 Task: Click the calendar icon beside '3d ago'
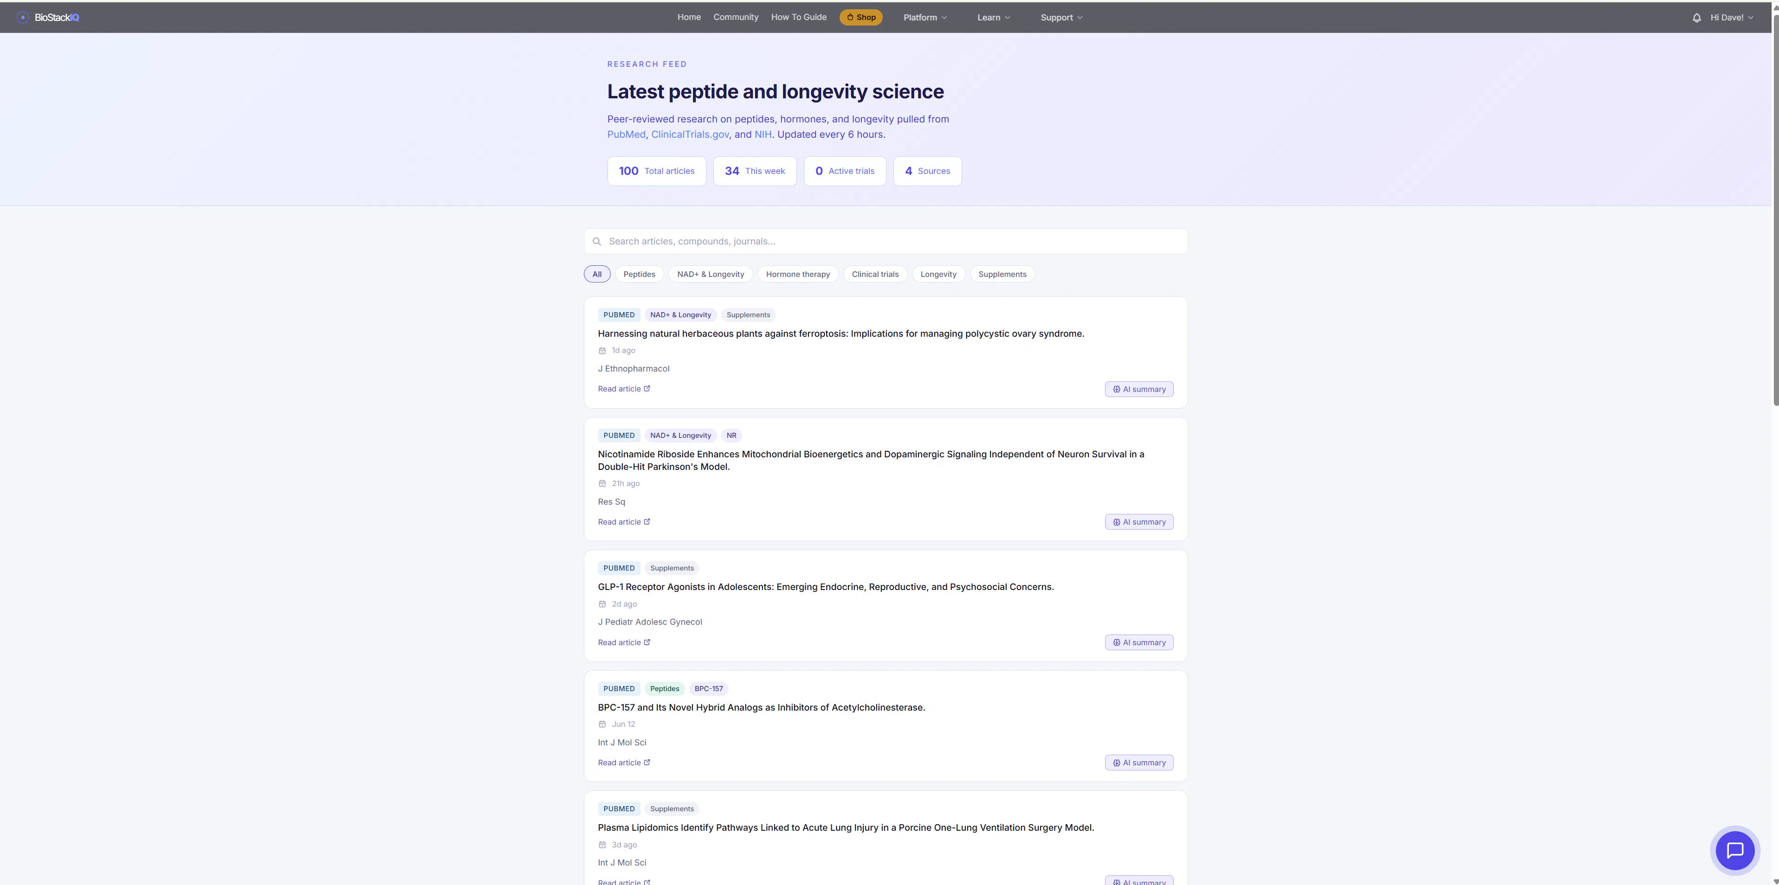(602, 845)
